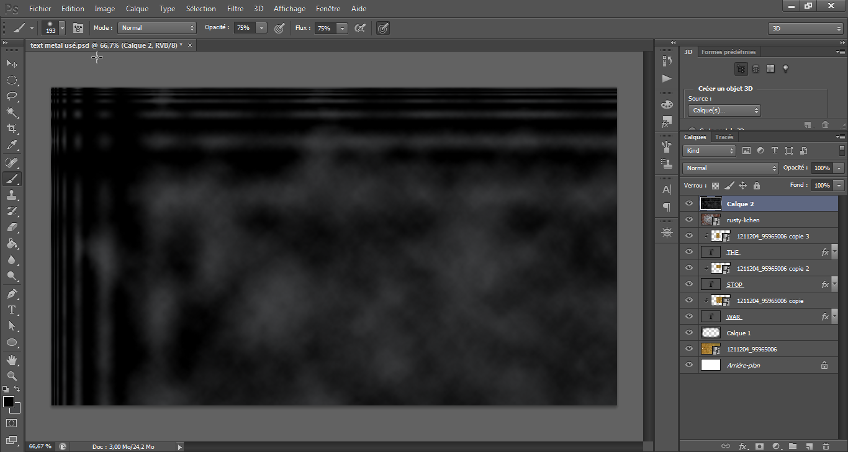The width and height of the screenshot is (848, 452).
Task: Select the Healing Brush tool
Action: [x=12, y=163]
